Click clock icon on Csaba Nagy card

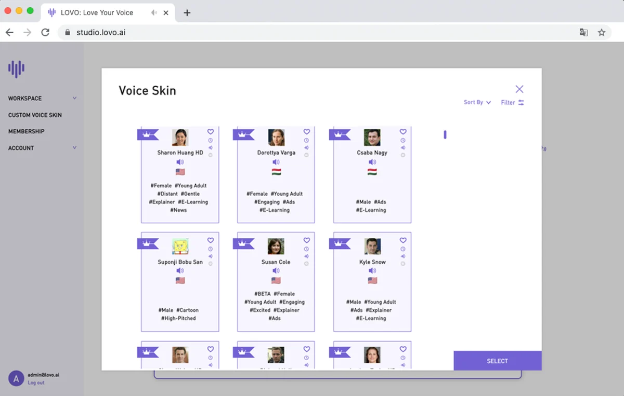pos(403,140)
